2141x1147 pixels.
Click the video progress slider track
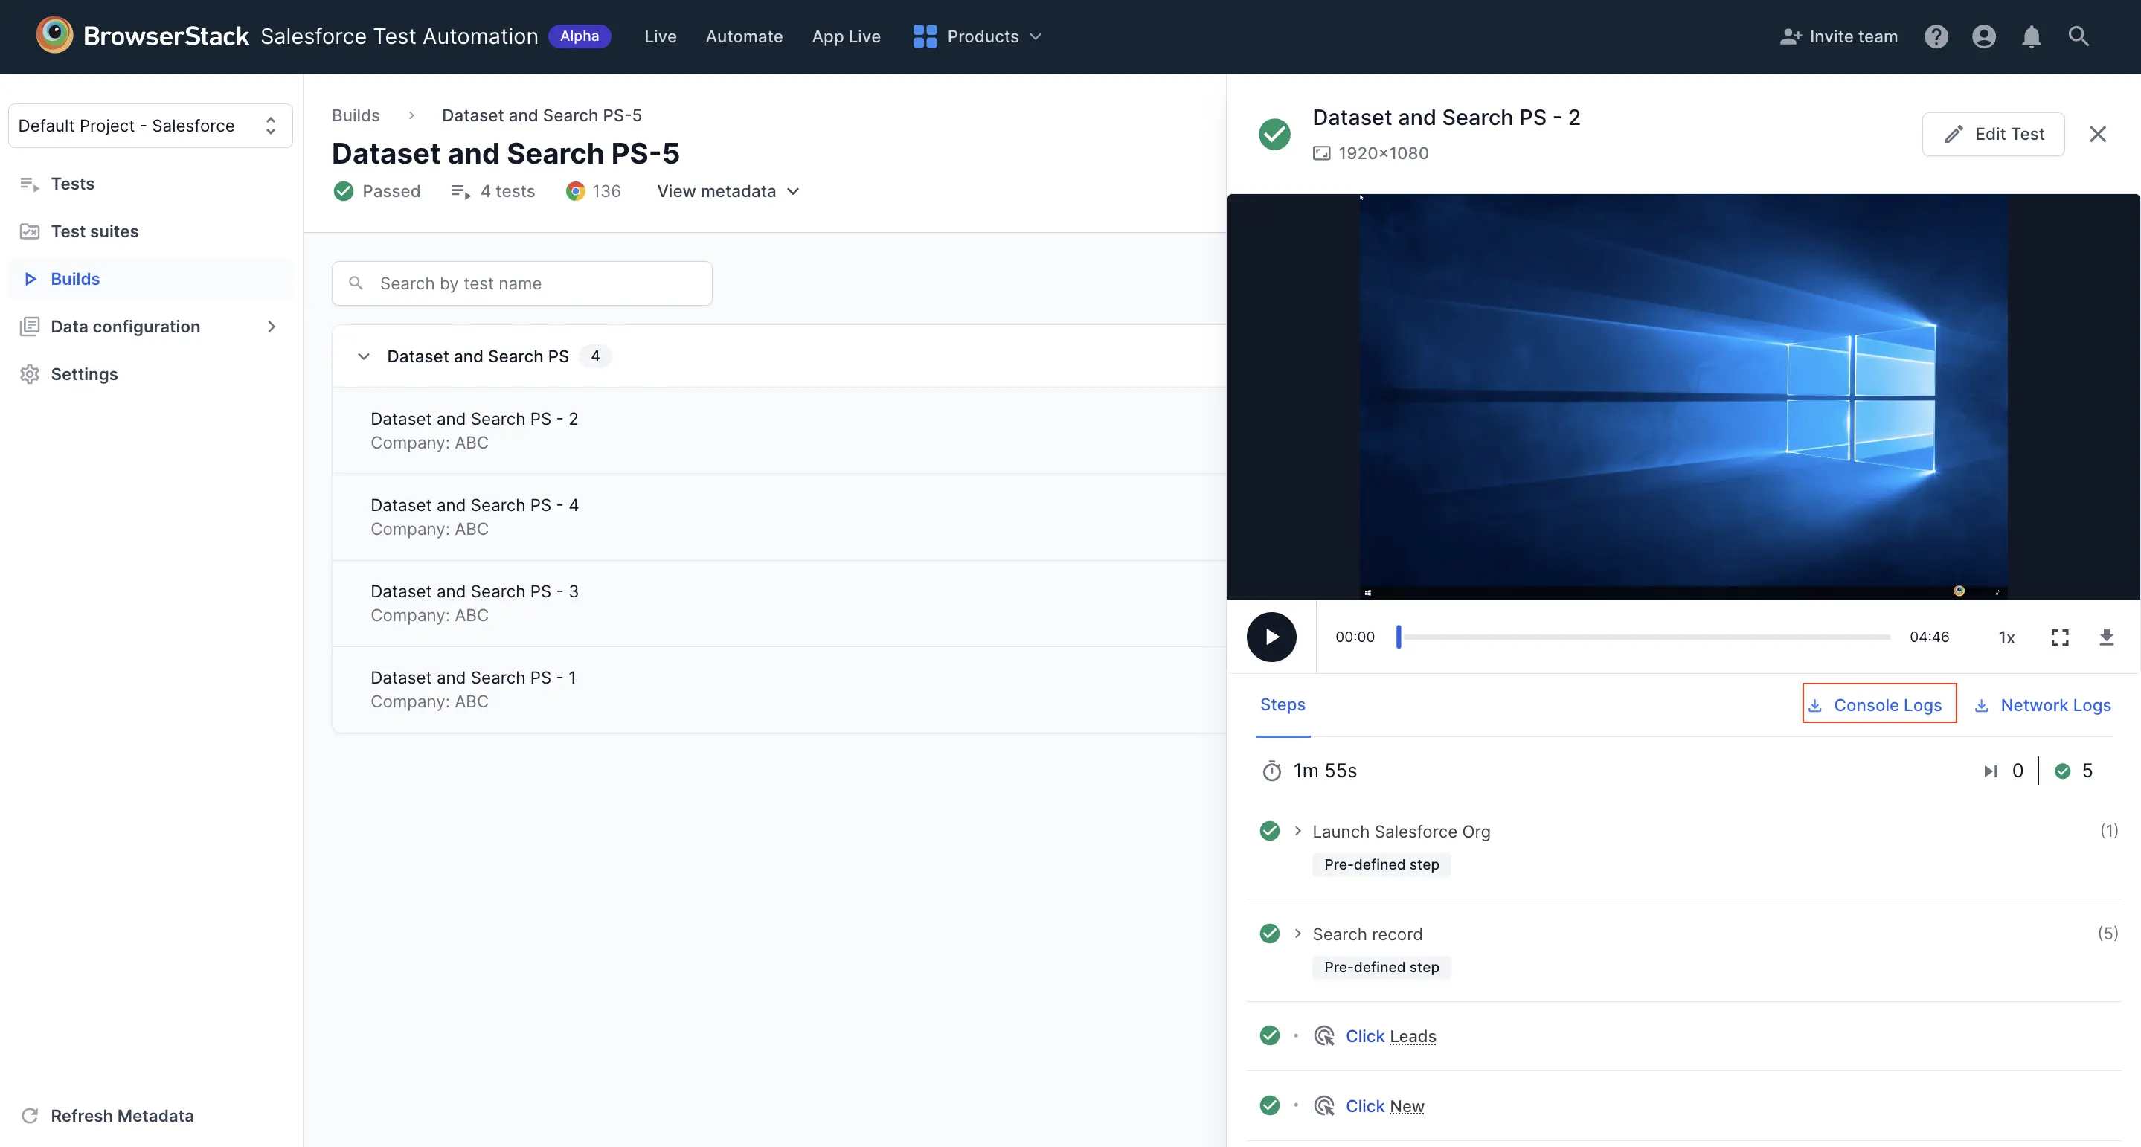point(1644,637)
